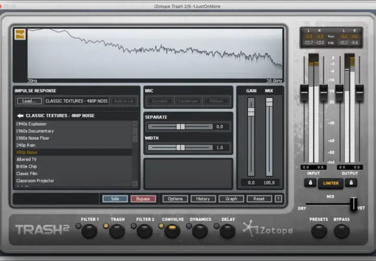Image resolution: width=376 pixels, height=261 pixels.
Task: Open the History window
Action: (x=203, y=199)
